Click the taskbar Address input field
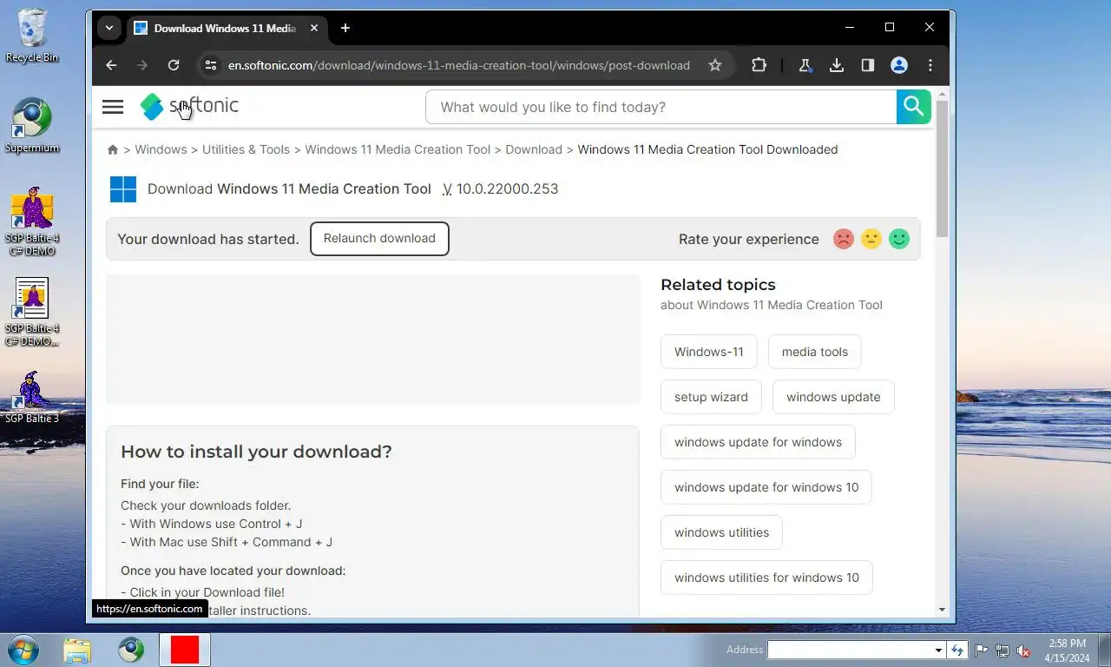 click(x=850, y=650)
